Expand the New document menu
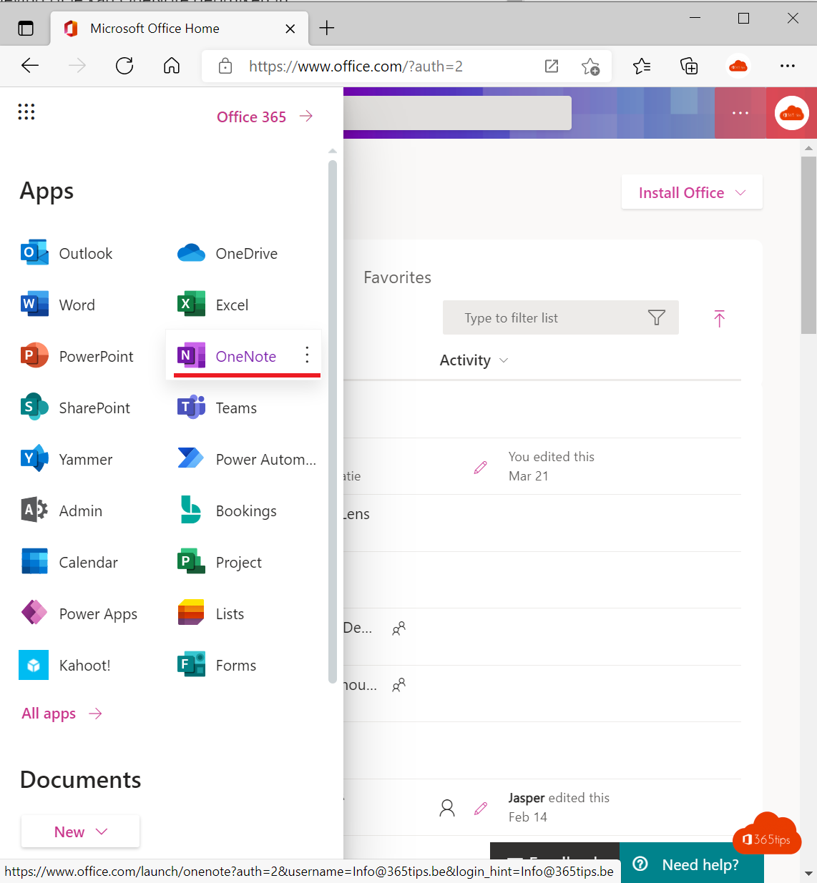This screenshot has width=817, height=883. coord(79,832)
